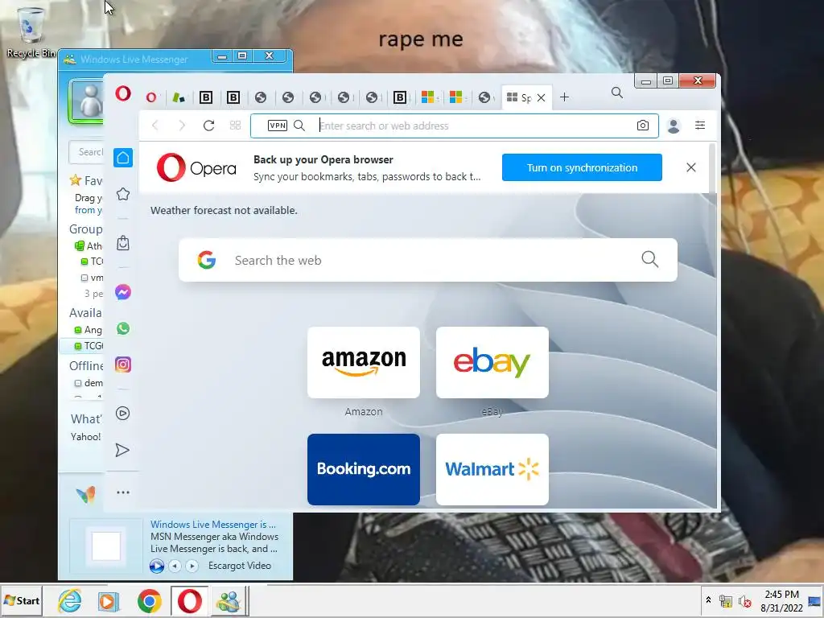This screenshot has height=618, width=824.
Task: Click Turn on synchronization button
Action: tap(582, 167)
